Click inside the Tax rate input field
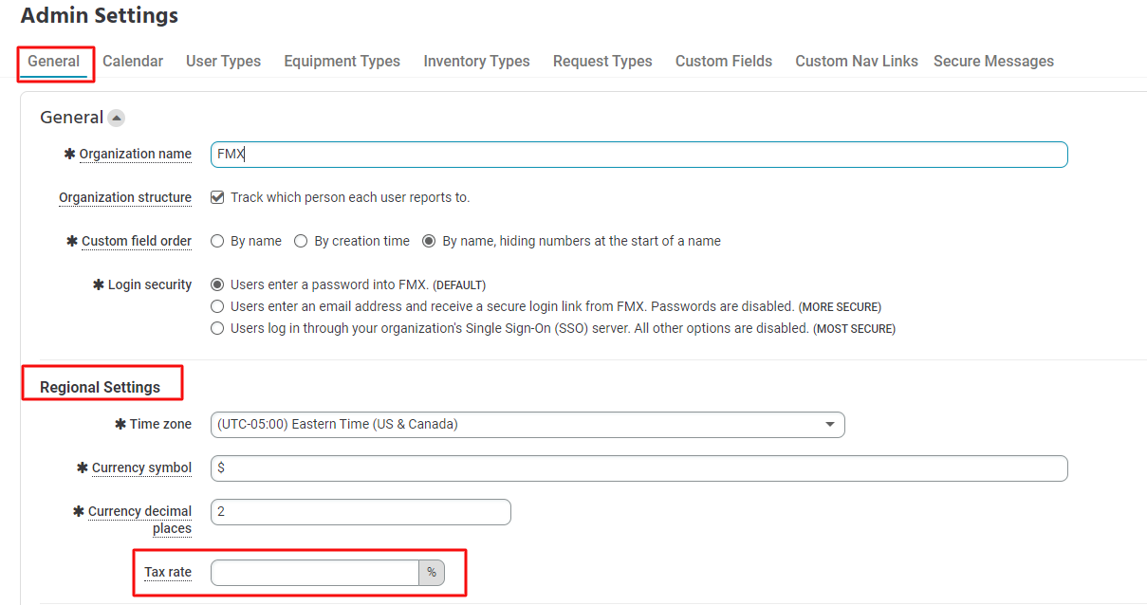Viewport: 1147px width, 605px height. click(313, 572)
